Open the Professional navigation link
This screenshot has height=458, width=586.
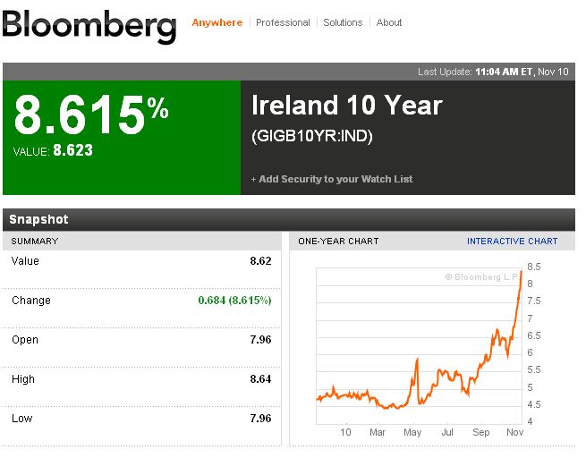(x=283, y=22)
